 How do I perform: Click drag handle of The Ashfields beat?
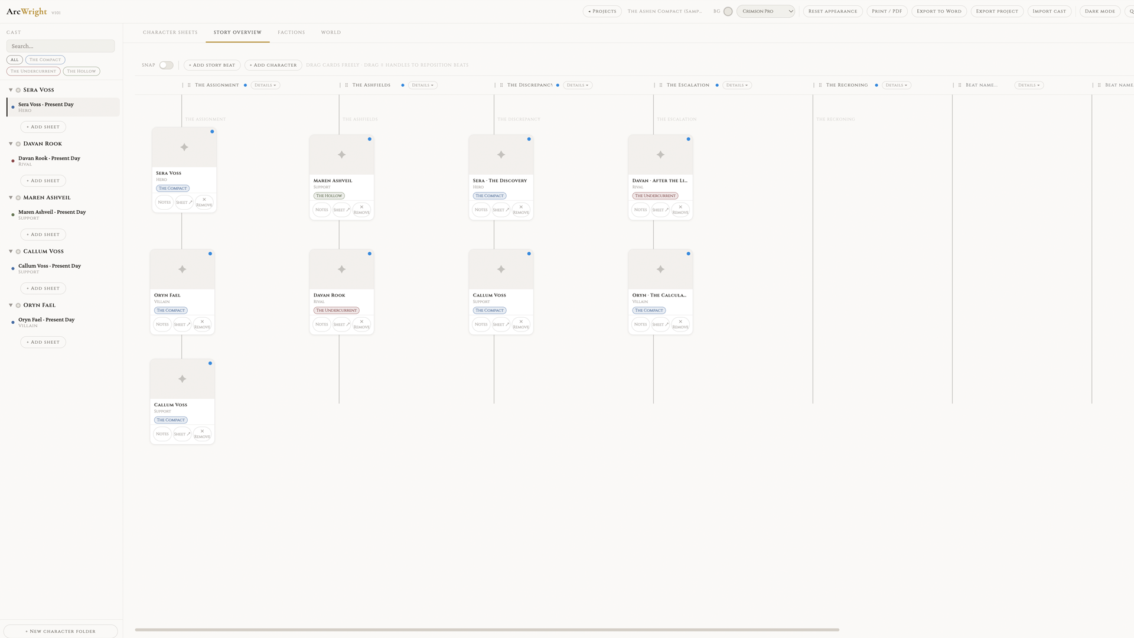click(346, 85)
